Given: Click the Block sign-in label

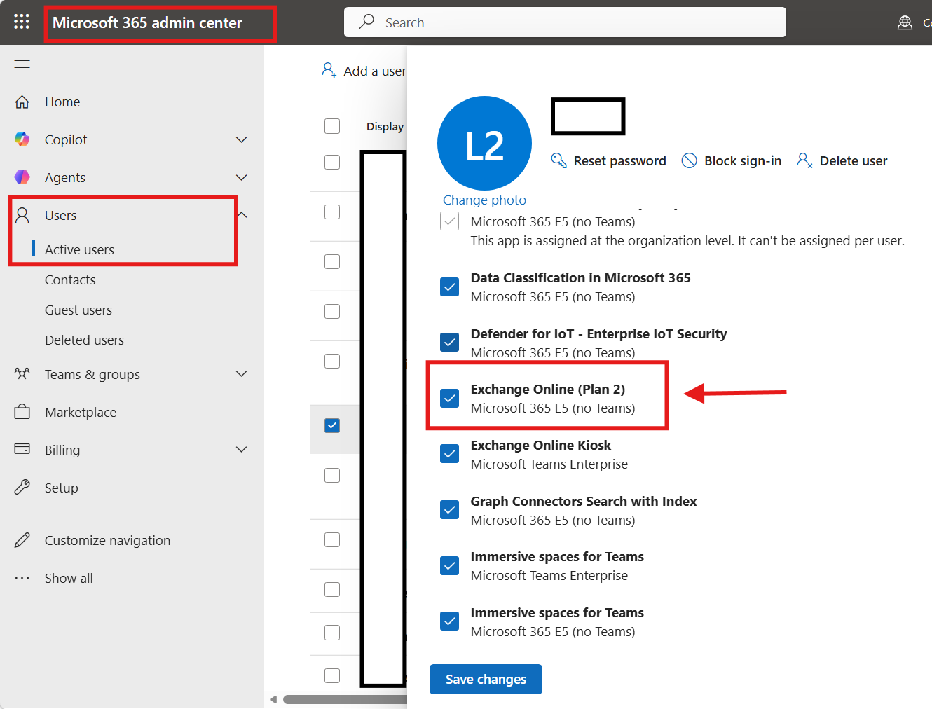Looking at the screenshot, I should [x=743, y=160].
